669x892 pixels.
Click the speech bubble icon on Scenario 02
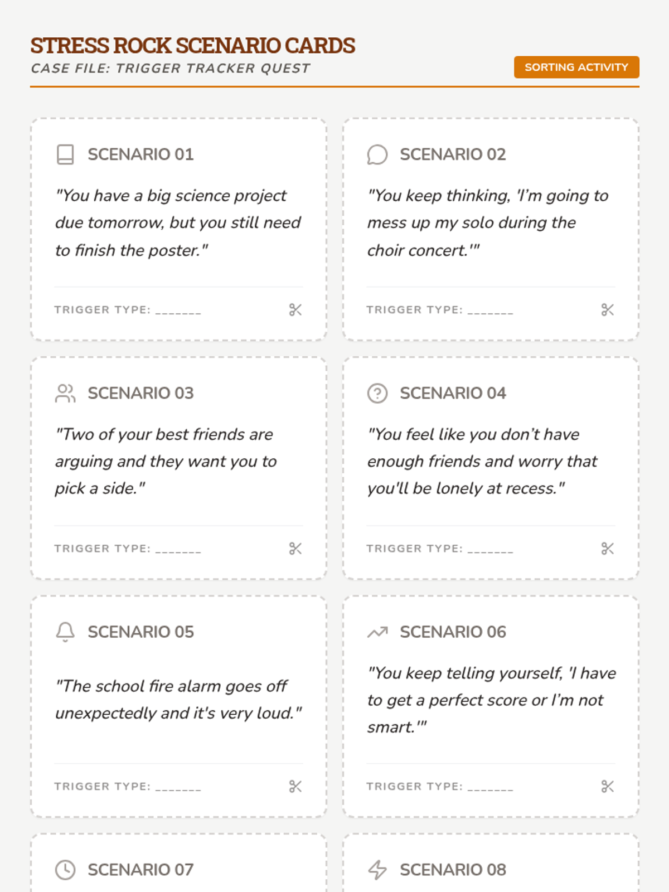pos(377,154)
